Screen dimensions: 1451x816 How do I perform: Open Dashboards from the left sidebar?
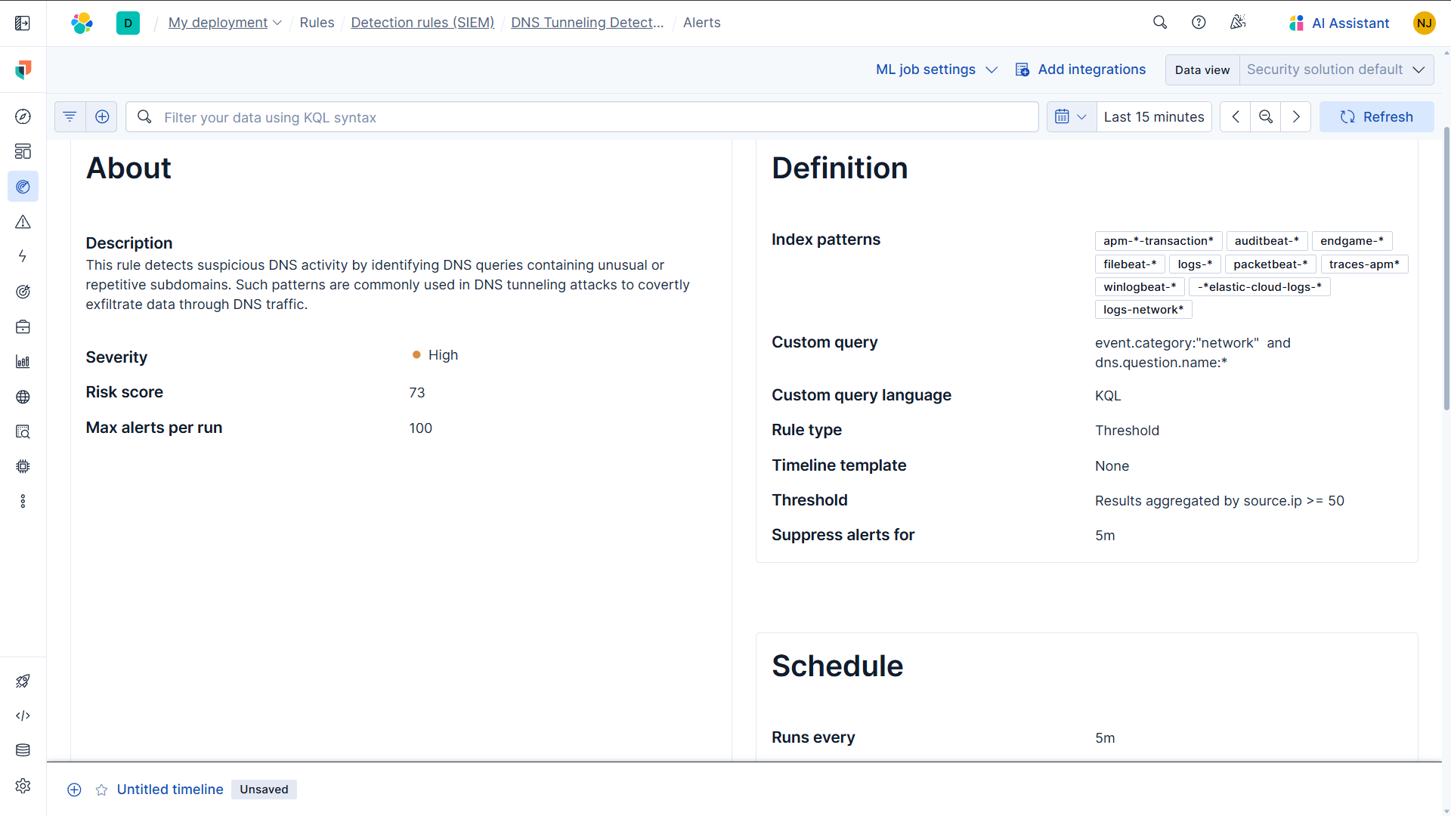pyautogui.click(x=23, y=151)
